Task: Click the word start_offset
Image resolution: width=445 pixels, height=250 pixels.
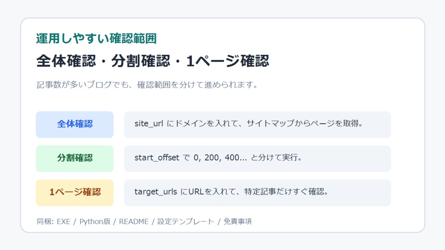Action: [156, 158]
